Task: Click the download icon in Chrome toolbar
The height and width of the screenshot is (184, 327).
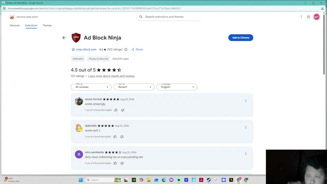Action: (322, 8)
